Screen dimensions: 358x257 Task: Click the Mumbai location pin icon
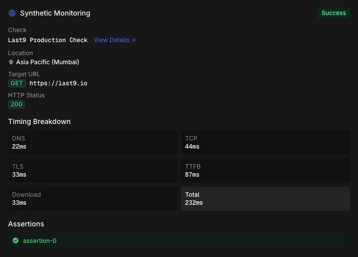point(11,62)
